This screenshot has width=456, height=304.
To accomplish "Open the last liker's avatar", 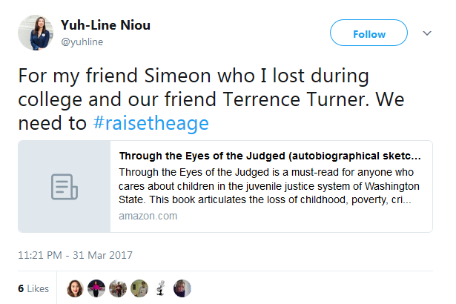I will (183, 288).
